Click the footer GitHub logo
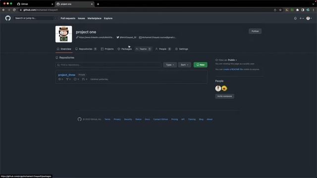This screenshot has height=178, width=317. coord(79,119)
